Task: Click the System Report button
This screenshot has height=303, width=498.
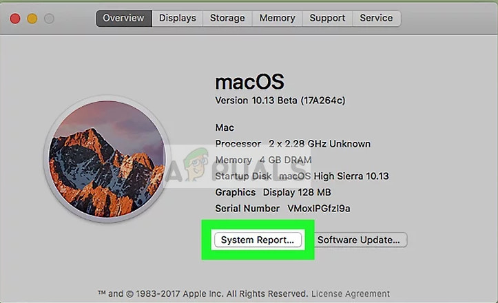Action: 258,240
